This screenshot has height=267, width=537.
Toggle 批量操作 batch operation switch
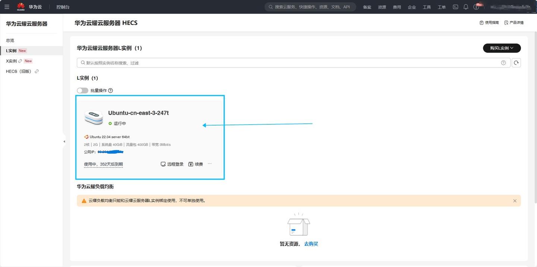click(x=82, y=90)
